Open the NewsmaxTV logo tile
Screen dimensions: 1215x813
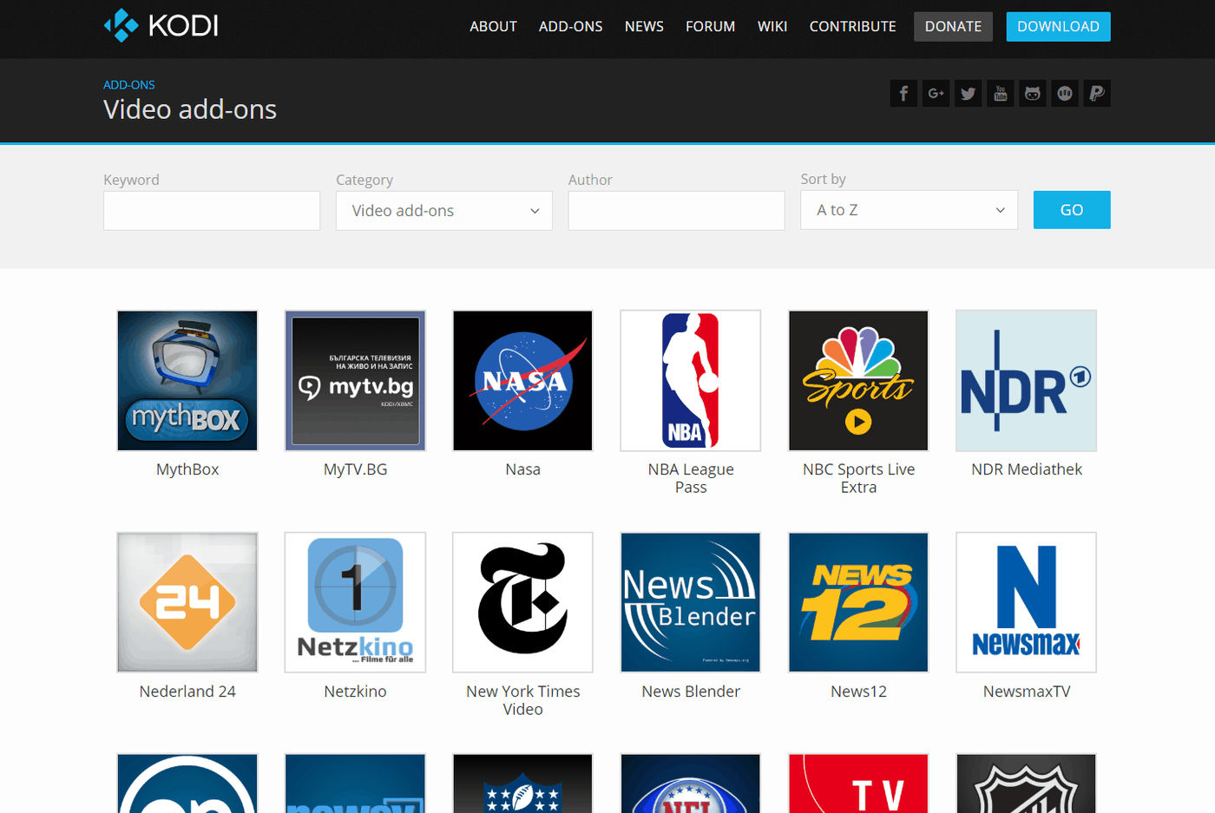coord(1026,602)
